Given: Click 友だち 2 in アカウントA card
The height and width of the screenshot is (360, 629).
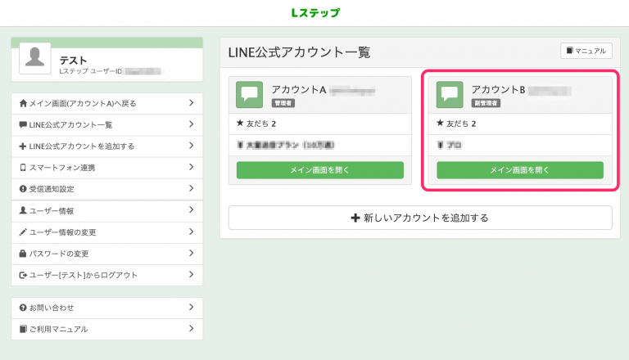Looking at the screenshot, I should [x=261, y=124].
